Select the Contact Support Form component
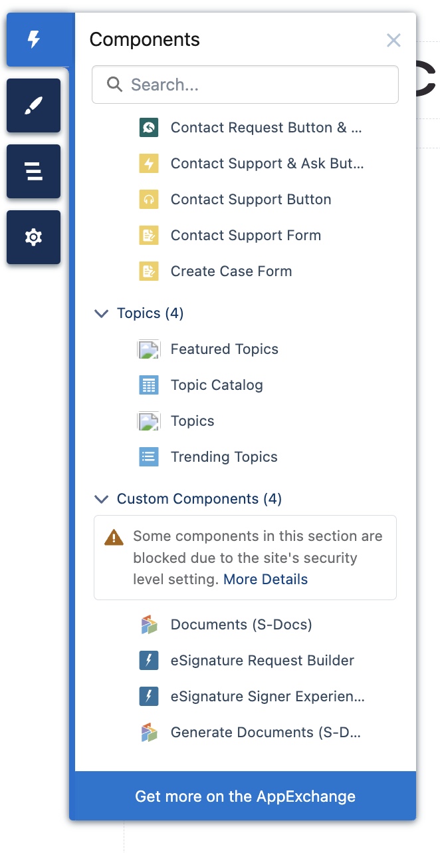This screenshot has height=853, width=440. tap(245, 235)
